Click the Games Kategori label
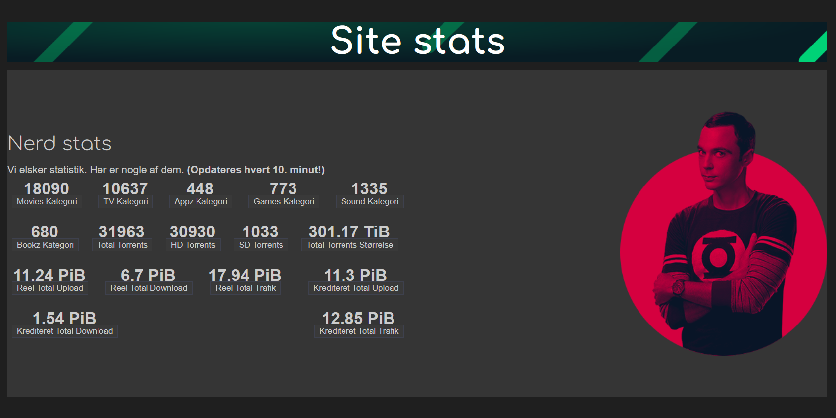 point(284,201)
